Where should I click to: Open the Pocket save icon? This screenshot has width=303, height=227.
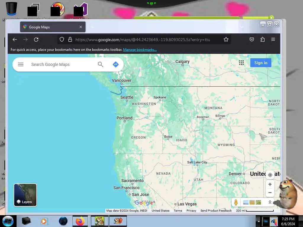[x=252, y=40]
